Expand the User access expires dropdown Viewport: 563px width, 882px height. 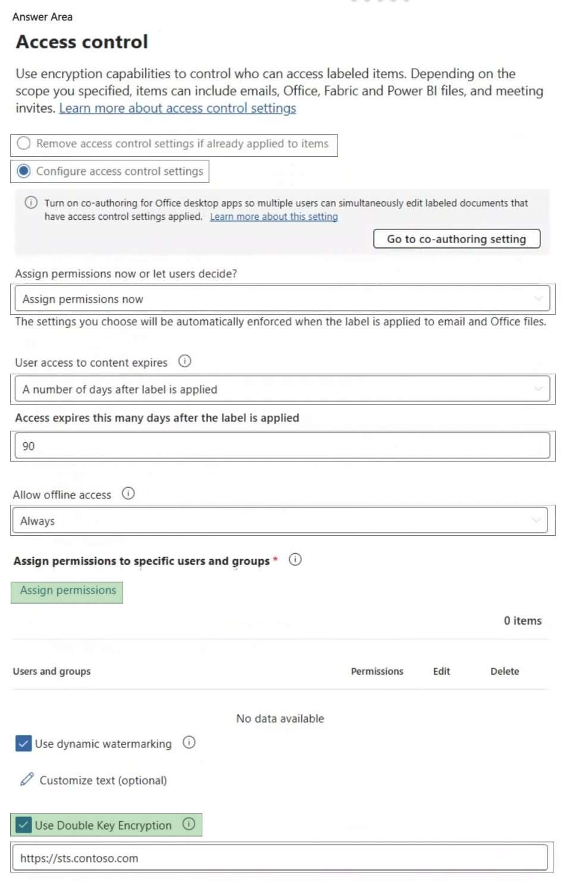coord(282,389)
